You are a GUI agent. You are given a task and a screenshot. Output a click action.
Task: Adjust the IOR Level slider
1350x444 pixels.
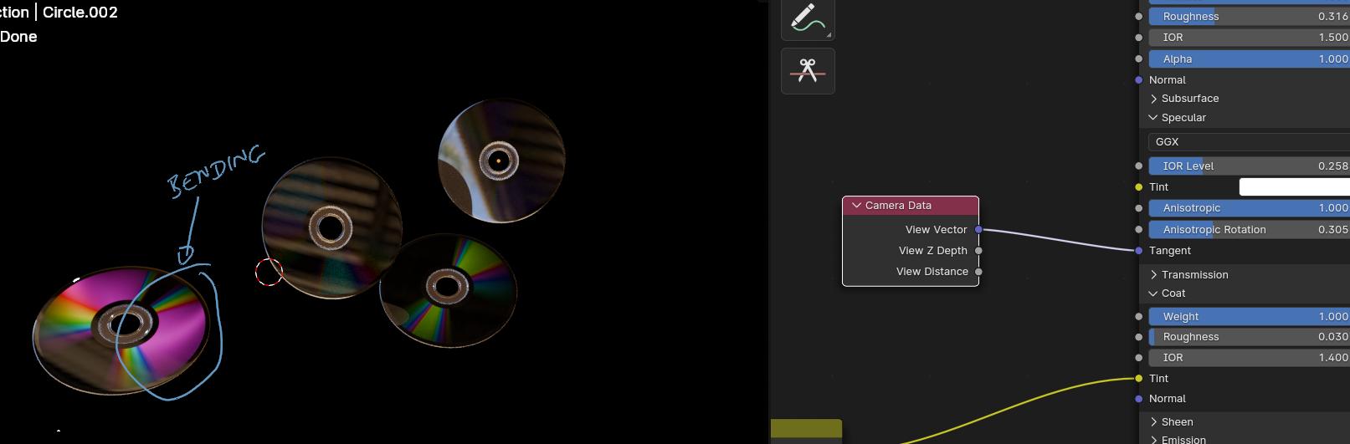pos(1249,166)
